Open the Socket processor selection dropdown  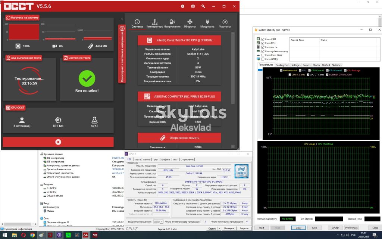point(158,222)
